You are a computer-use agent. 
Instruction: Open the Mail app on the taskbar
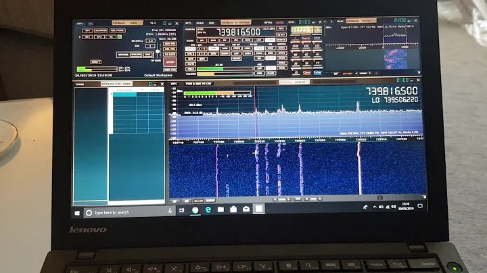pos(246,209)
